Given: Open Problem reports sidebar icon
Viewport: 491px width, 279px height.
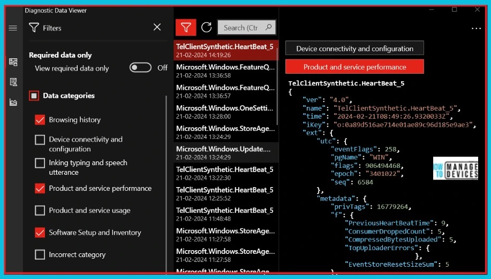Looking at the screenshot, I should click(x=13, y=82).
